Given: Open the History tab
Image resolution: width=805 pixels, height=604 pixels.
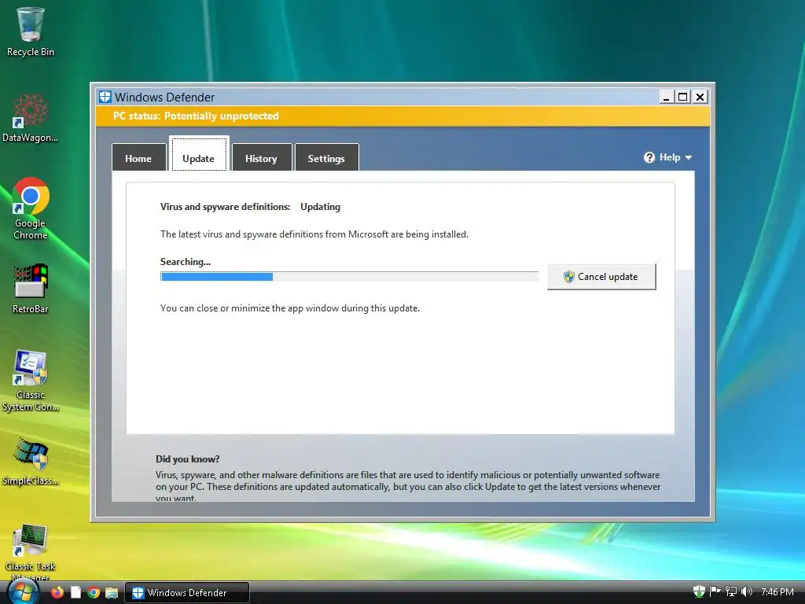Looking at the screenshot, I should pos(261,158).
